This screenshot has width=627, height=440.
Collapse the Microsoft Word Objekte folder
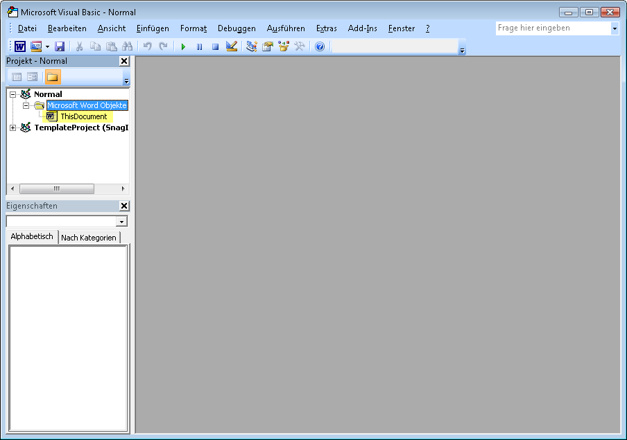pyautogui.click(x=26, y=105)
